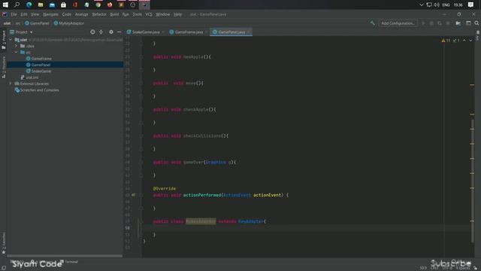Collapse the ular root project node
481x271 pixels.
(x=11, y=40)
